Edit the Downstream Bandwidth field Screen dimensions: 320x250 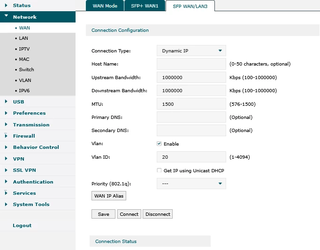click(191, 91)
